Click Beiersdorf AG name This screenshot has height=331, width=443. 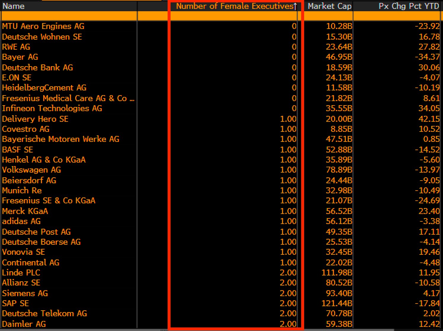tap(29, 181)
